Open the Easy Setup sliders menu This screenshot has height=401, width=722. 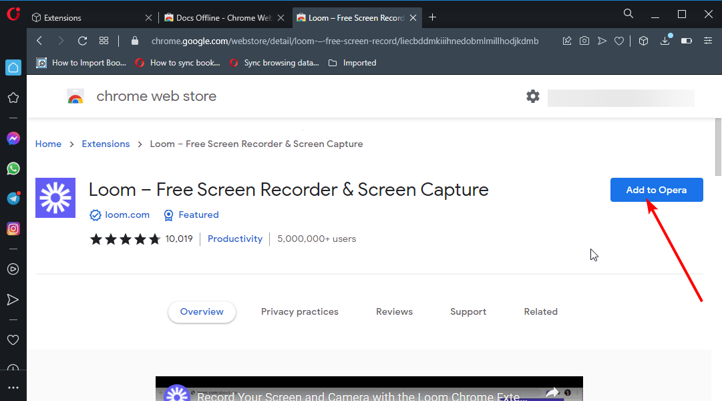click(708, 41)
